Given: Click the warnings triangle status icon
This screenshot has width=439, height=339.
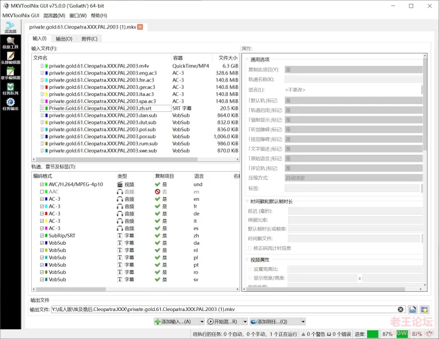Looking at the screenshot, I should (x=303, y=334).
